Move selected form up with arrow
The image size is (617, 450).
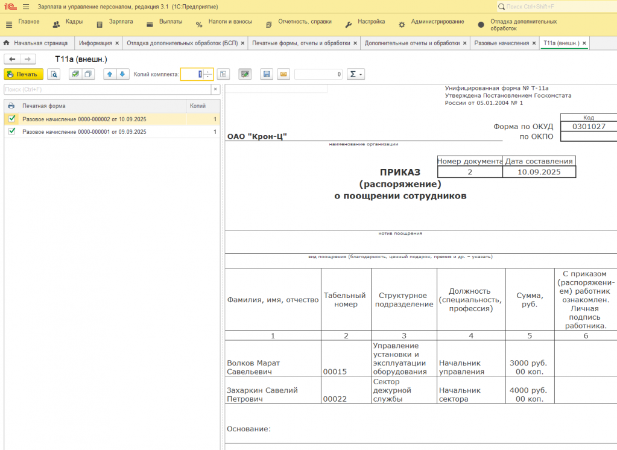pyautogui.click(x=109, y=74)
